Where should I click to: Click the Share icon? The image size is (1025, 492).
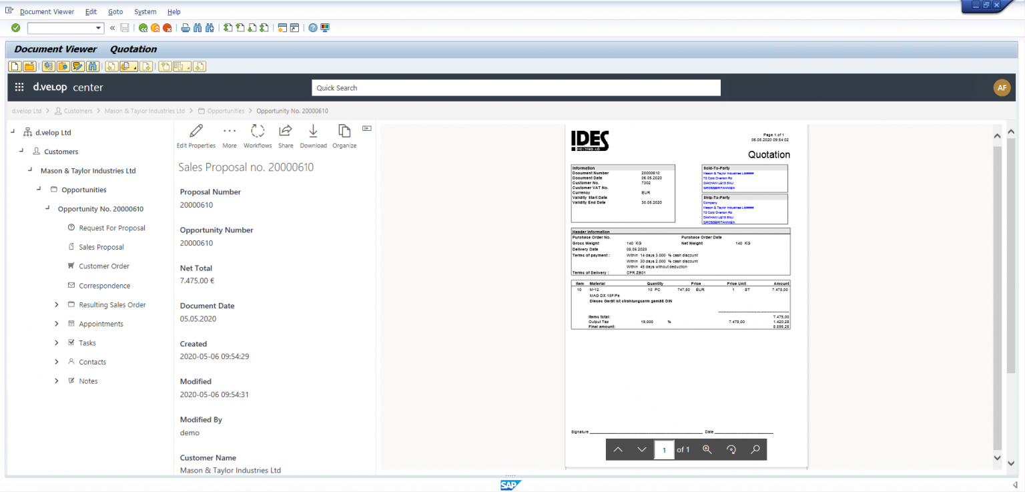coord(286,131)
